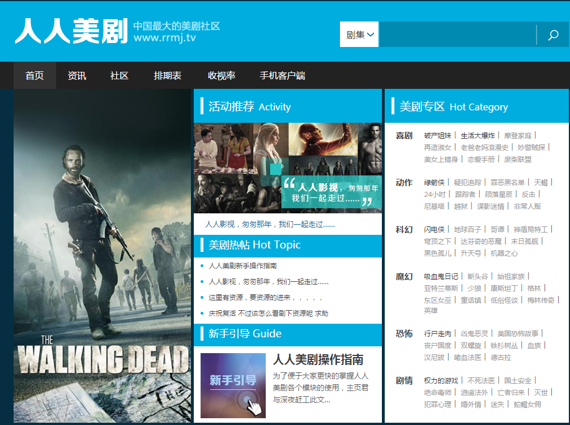This screenshot has width=570, height=425.
Task: Open the 陨落星辰 show link
Action: coord(499,195)
